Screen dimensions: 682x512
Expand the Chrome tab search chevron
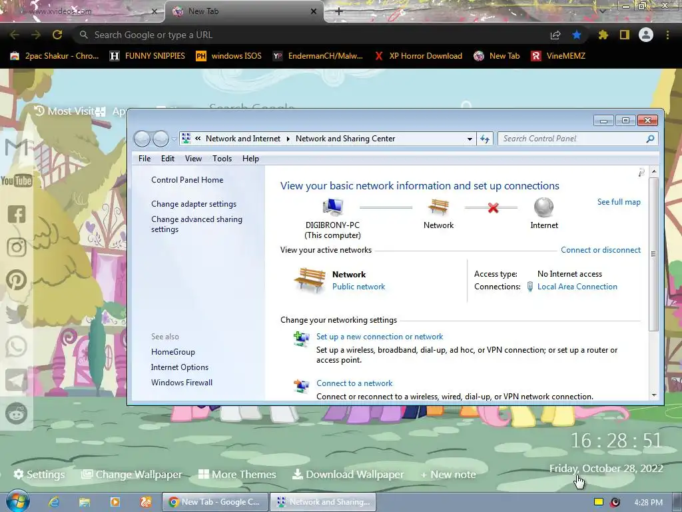[x=602, y=11]
